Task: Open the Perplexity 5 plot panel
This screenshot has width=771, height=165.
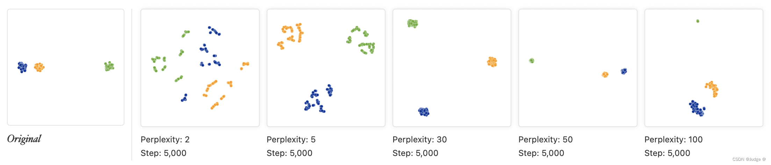Action: pos(326,68)
